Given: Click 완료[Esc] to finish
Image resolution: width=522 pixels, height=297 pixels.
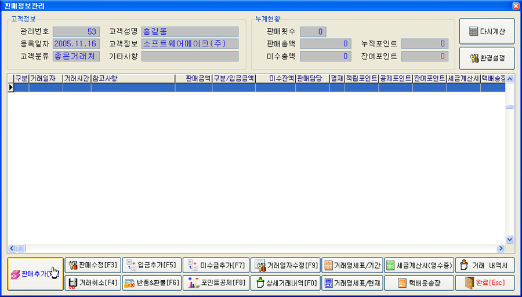Looking at the screenshot, I should 485,283.
